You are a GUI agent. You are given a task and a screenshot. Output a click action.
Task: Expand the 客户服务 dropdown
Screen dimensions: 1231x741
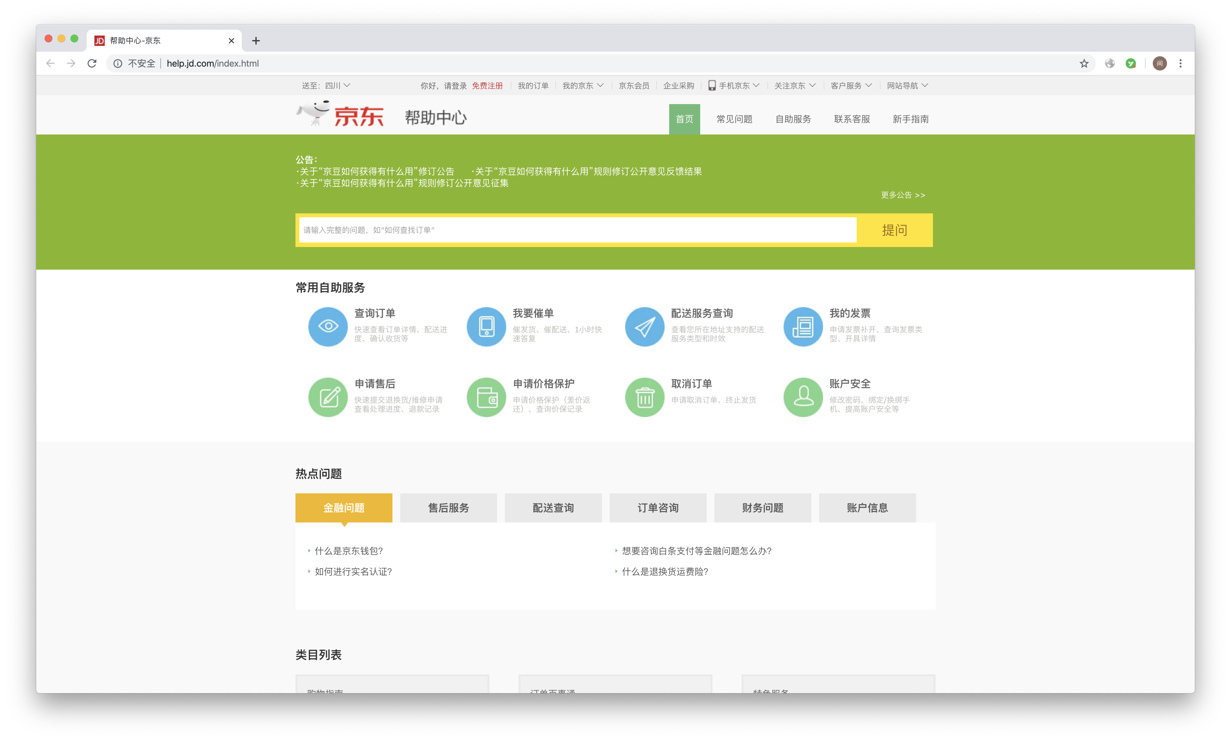pyautogui.click(x=851, y=85)
